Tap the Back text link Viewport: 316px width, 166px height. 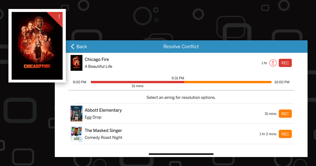(82, 47)
